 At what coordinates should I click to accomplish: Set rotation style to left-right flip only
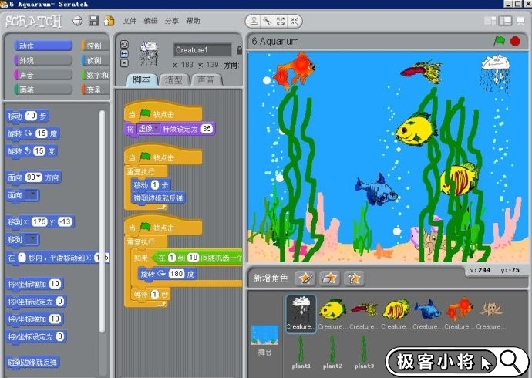tap(124, 53)
